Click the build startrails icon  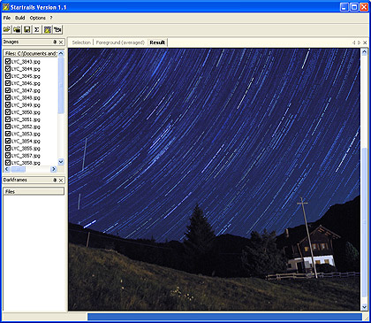click(48, 29)
